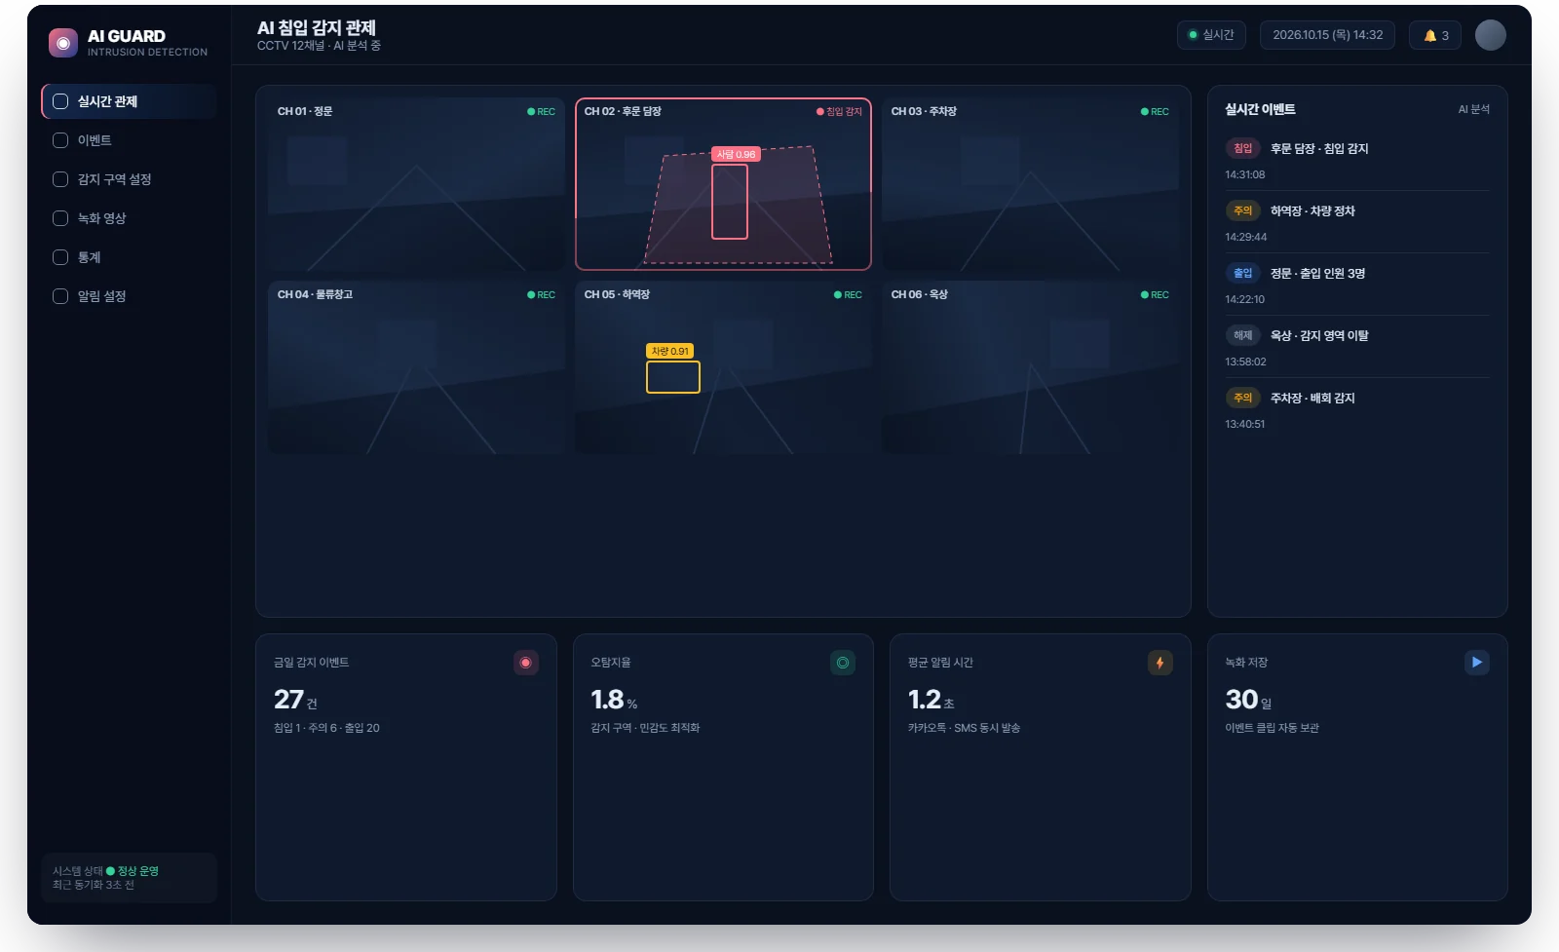Open event 하역장 · 차량 정차
This screenshot has height=952, width=1559.
pyautogui.click(x=1357, y=222)
